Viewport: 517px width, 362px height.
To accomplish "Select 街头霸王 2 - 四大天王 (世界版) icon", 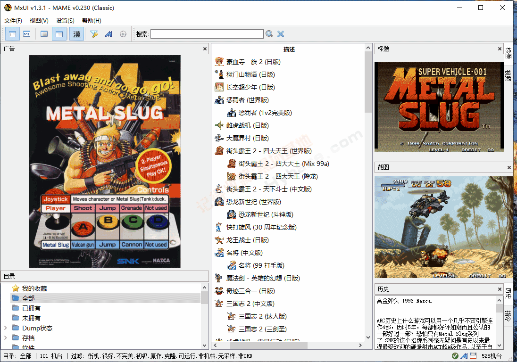I will click(x=219, y=151).
